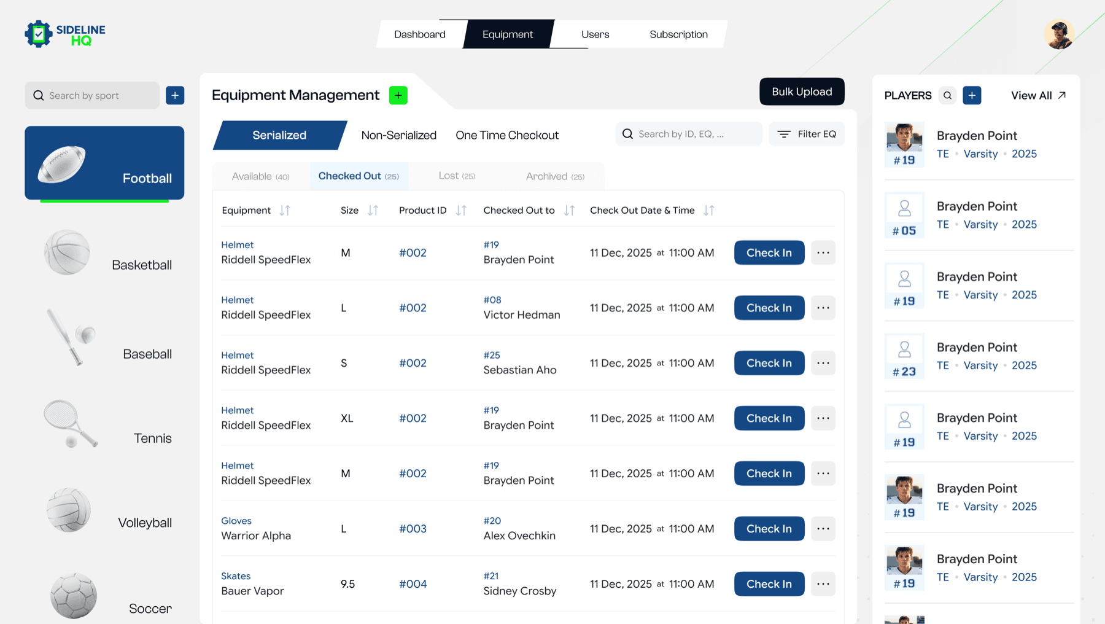This screenshot has width=1105, height=624.
Task: Click the add sport plus icon
Action: tap(175, 95)
